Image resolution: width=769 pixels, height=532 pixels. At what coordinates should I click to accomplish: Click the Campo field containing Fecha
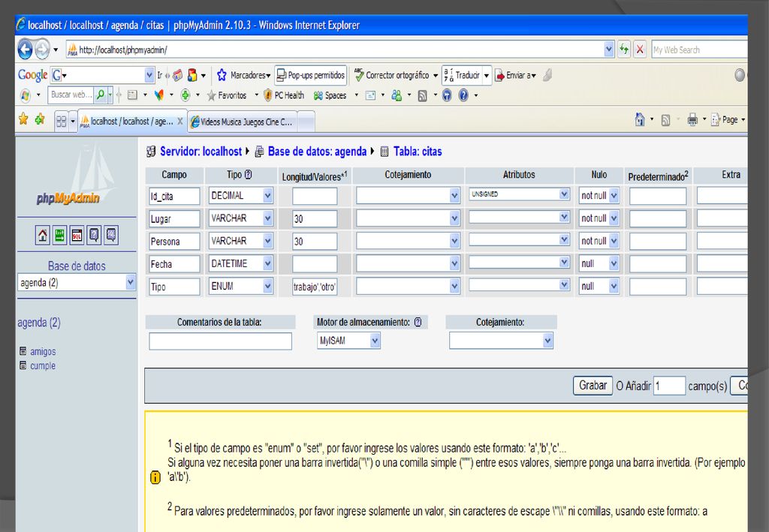coord(174,264)
